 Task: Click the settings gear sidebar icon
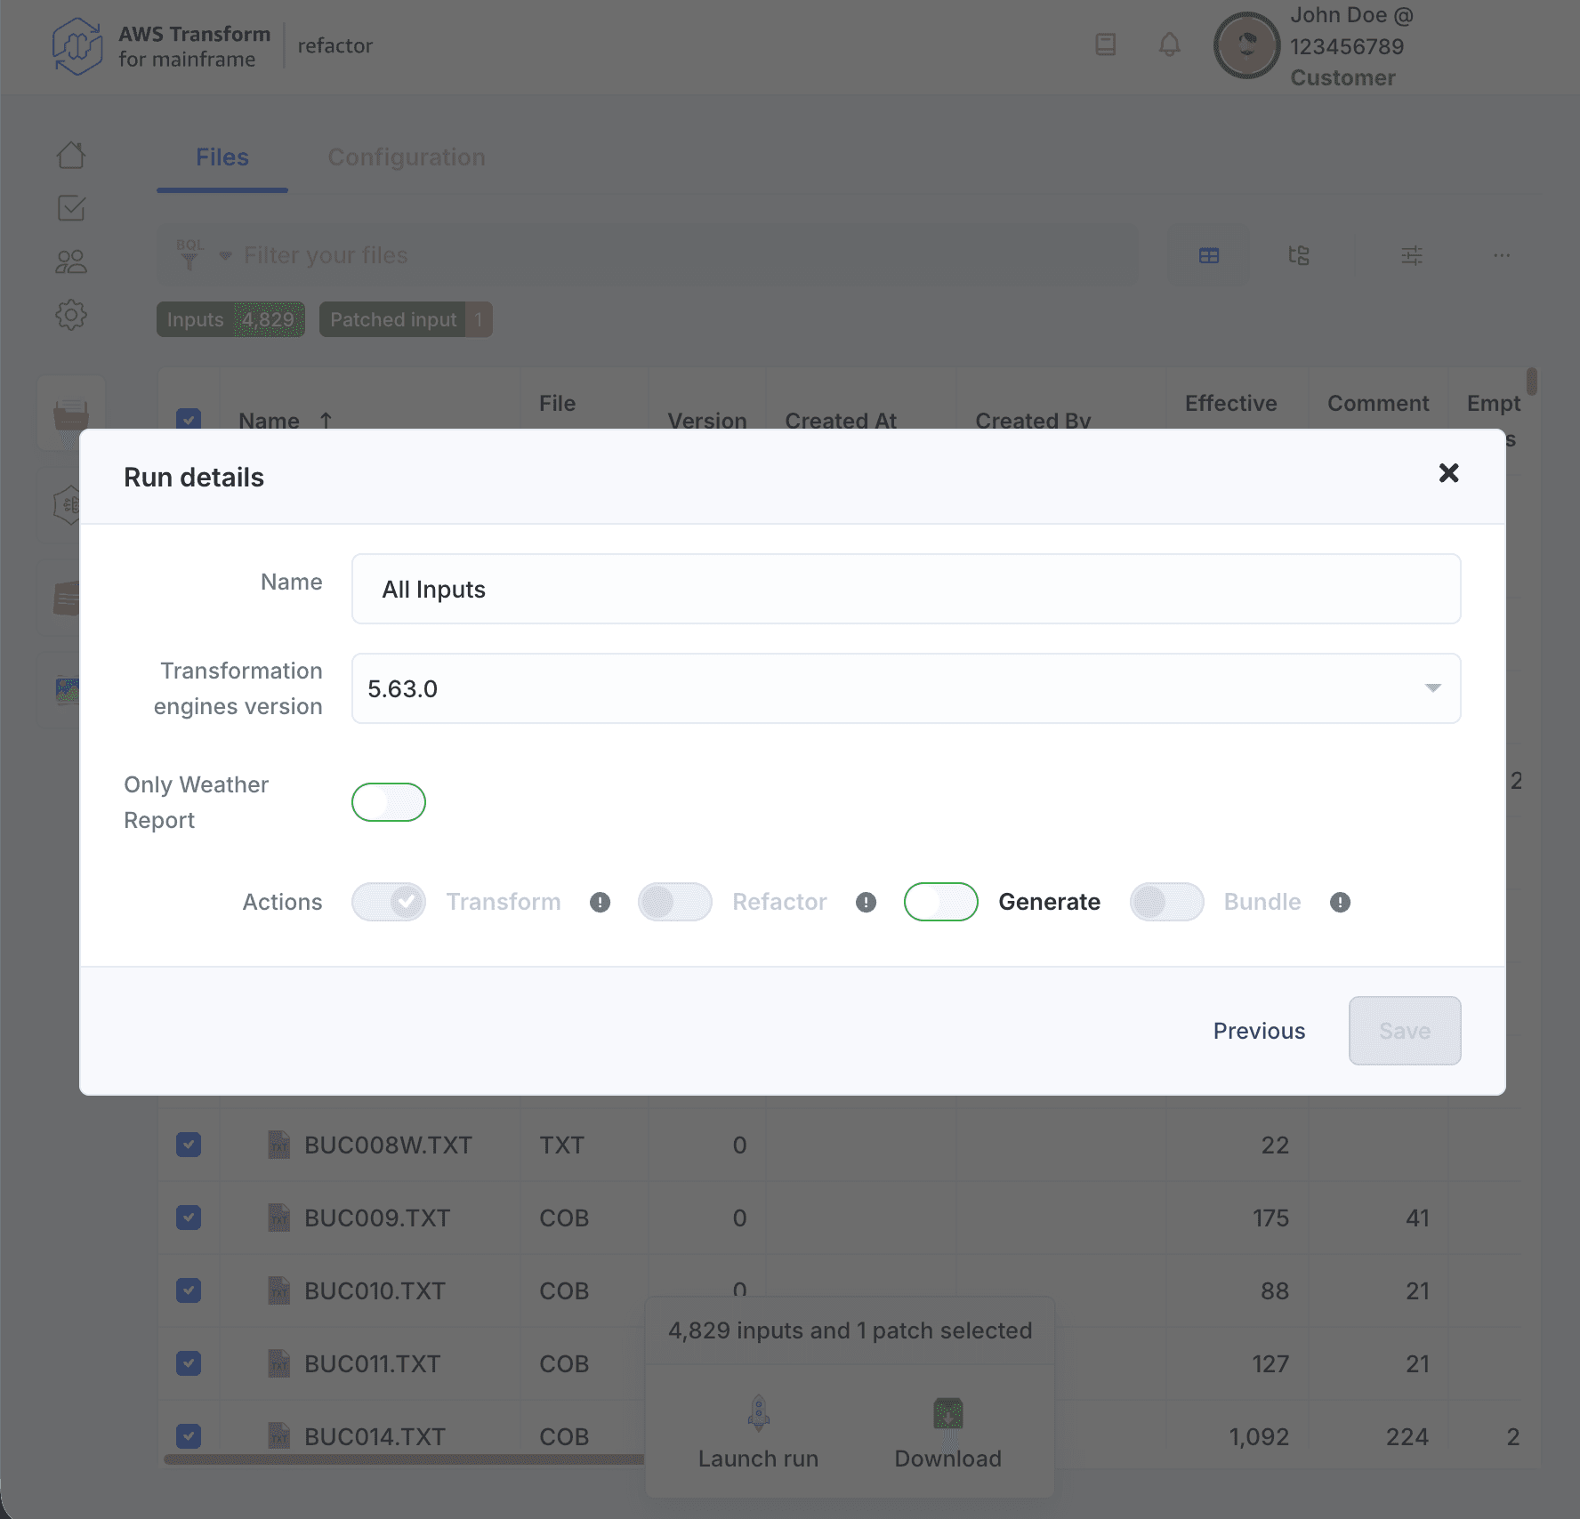pos(71,314)
